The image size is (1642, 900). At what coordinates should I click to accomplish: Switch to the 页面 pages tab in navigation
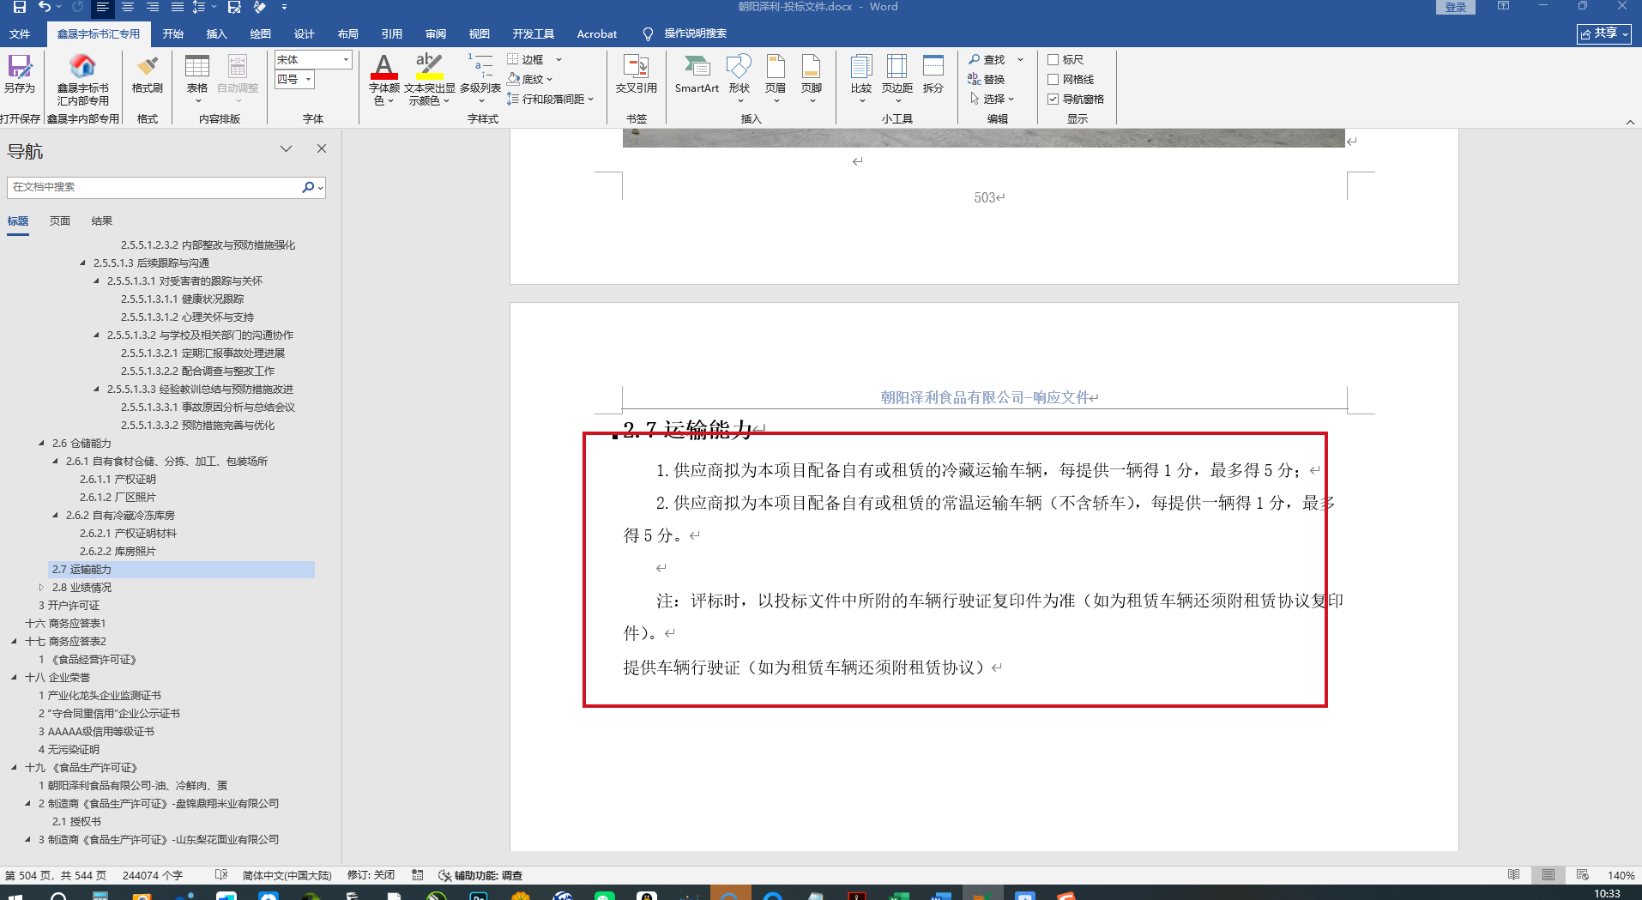(x=60, y=220)
